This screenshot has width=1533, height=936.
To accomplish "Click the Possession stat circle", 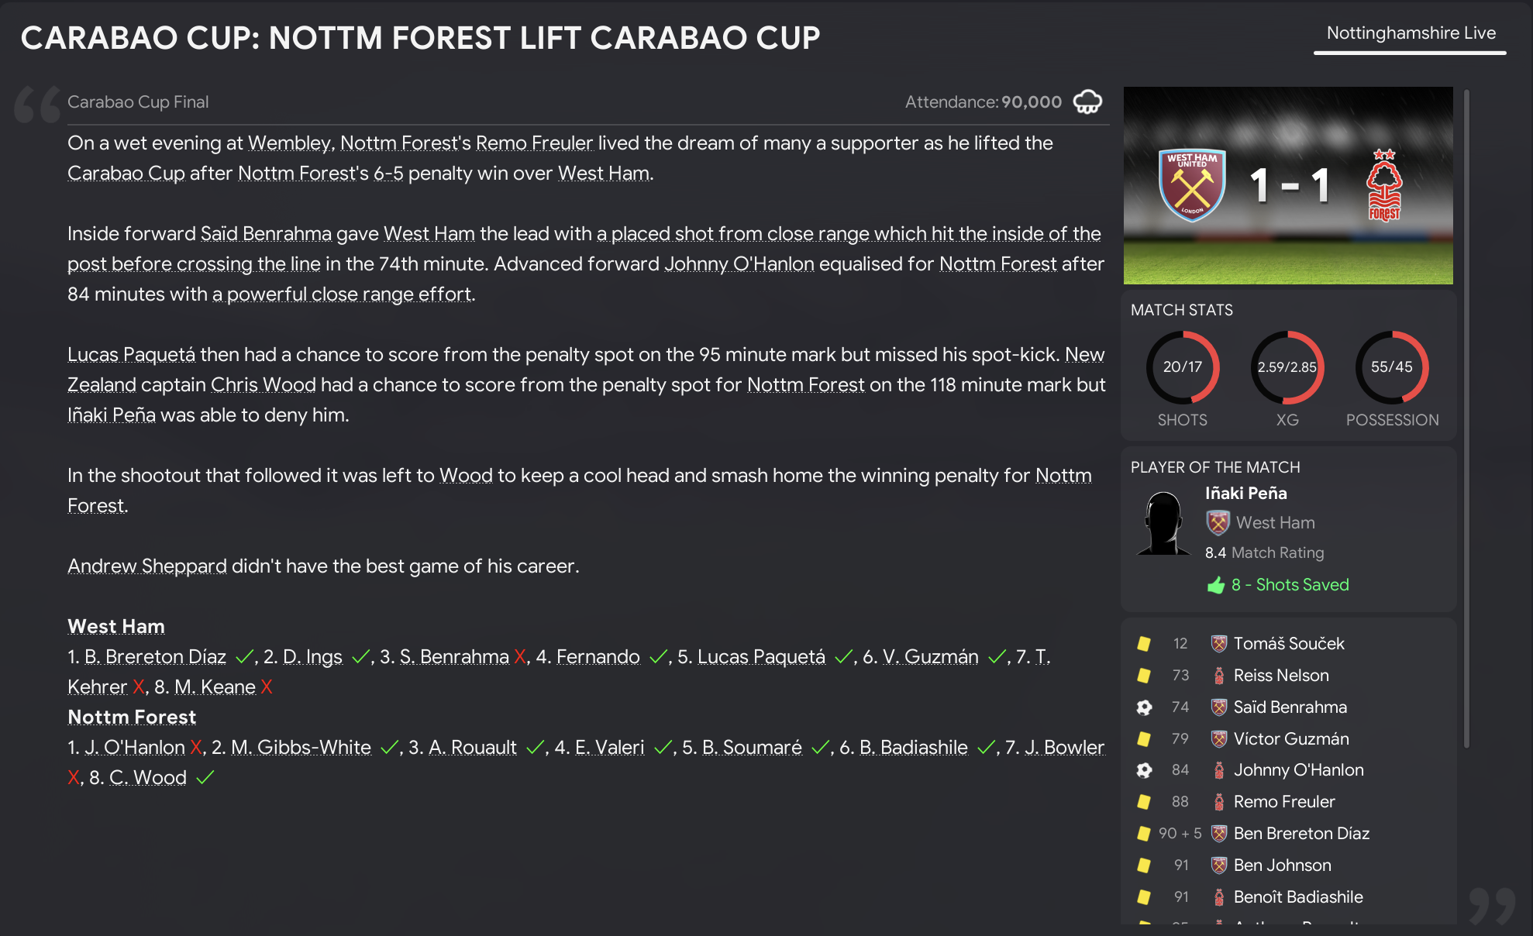I will 1392,367.
